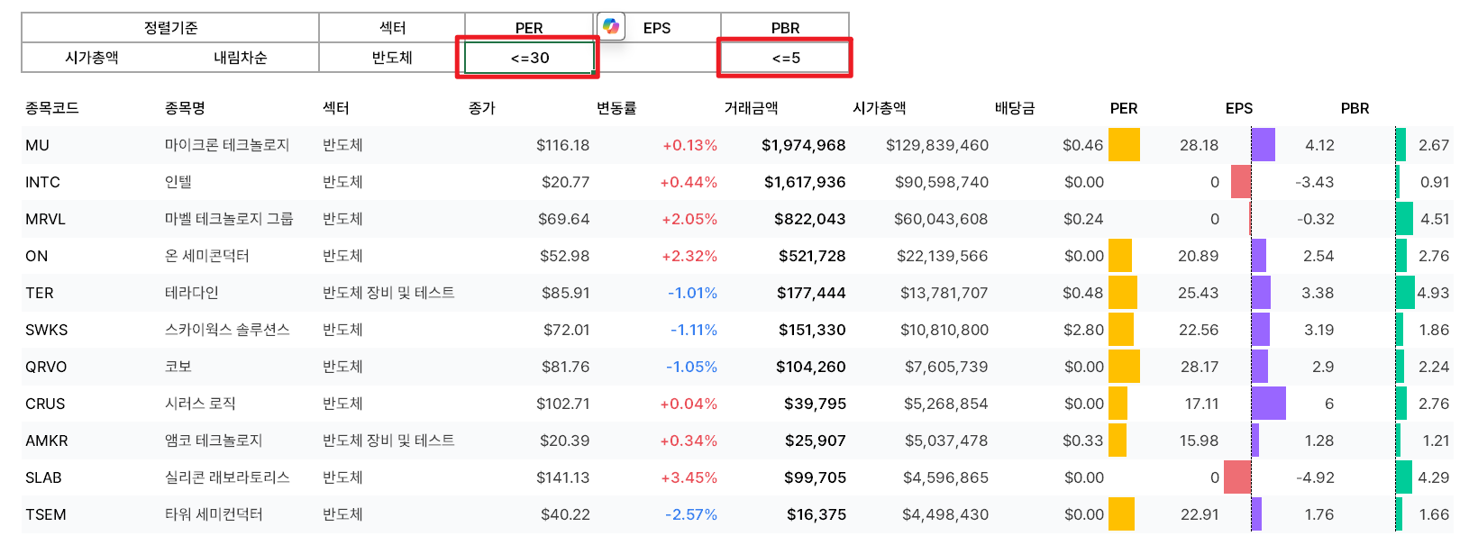Click the PER filter showing <=30
Image resolution: width=1478 pixels, height=545 pixels.
tap(528, 57)
